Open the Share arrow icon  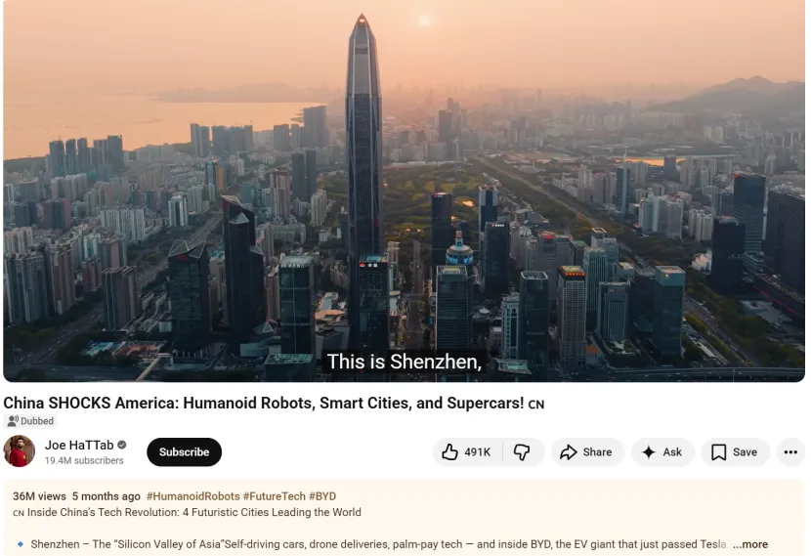tap(568, 452)
